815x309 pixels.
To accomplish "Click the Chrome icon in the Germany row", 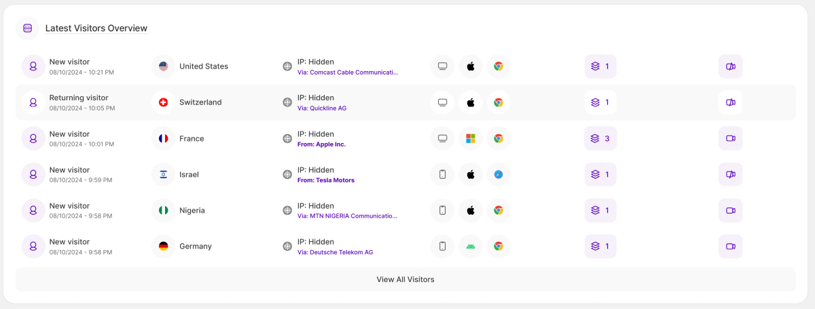I will [x=498, y=246].
